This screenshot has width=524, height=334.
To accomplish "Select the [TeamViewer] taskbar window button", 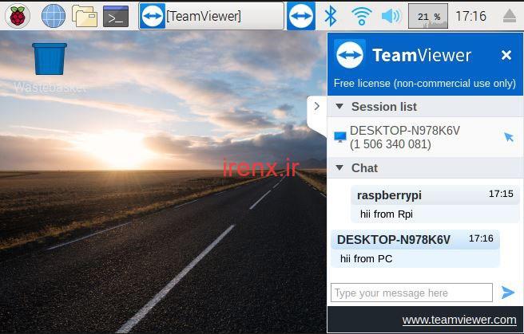I will (x=211, y=15).
